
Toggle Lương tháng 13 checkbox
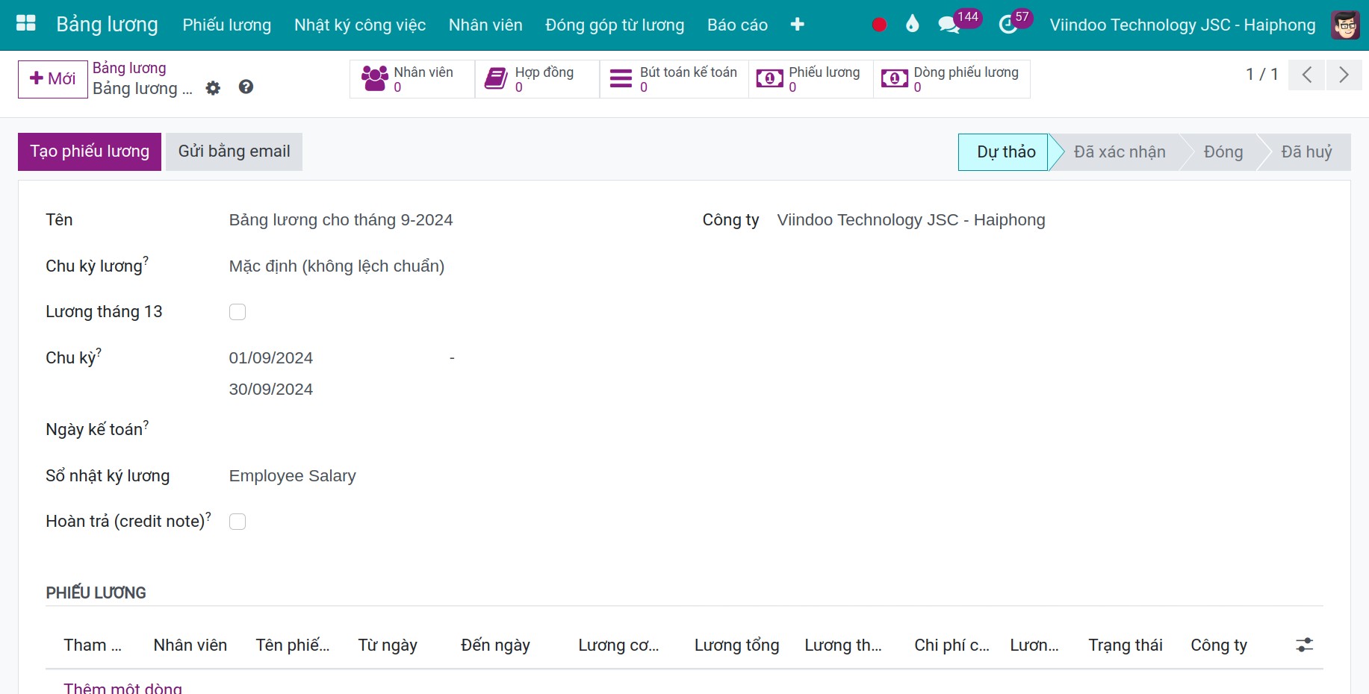point(238,312)
